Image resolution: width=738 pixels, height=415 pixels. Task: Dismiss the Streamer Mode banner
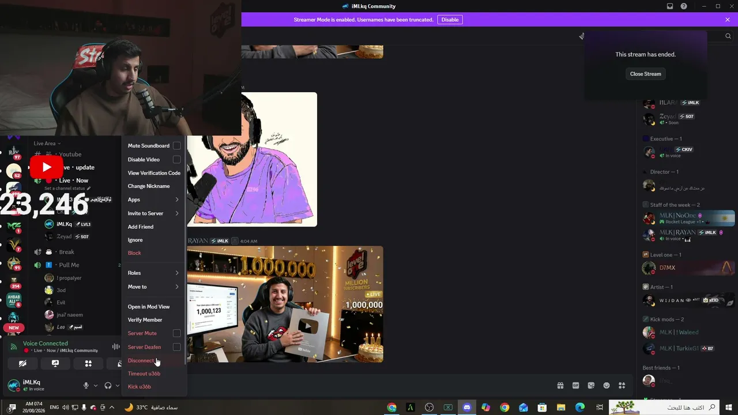tap(728, 20)
